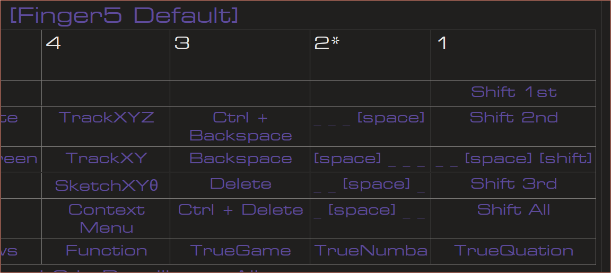Screen dimensions: 611x273
Task: Select the Delete entry
Action: pos(240,184)
